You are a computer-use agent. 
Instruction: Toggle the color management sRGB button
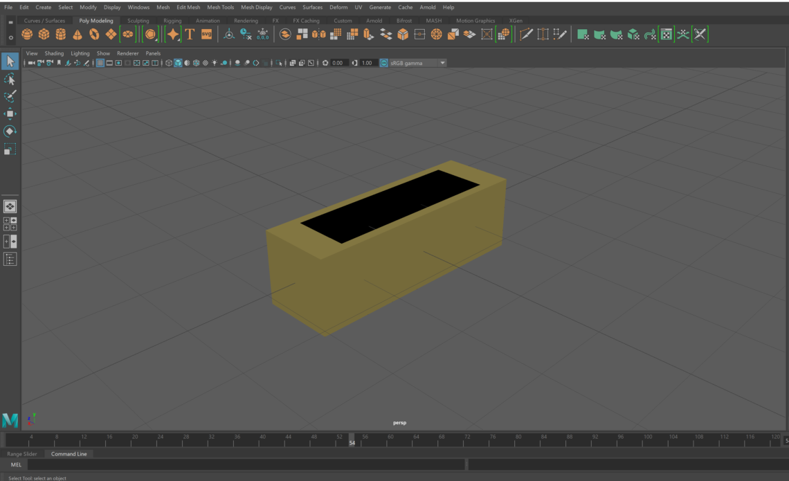point(384,63)
